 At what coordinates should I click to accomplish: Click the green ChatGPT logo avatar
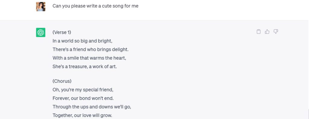[x=41, y=32]
